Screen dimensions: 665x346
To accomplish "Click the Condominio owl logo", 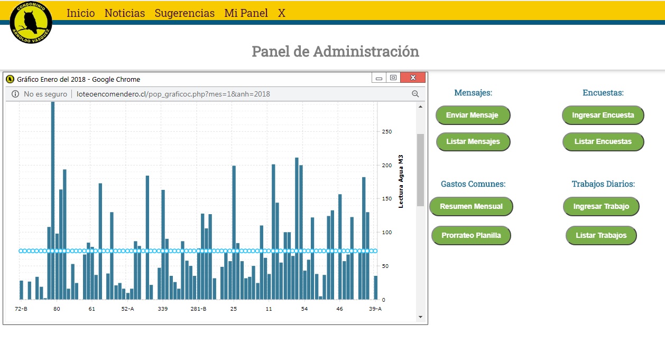I will click(x=31, y=23).
